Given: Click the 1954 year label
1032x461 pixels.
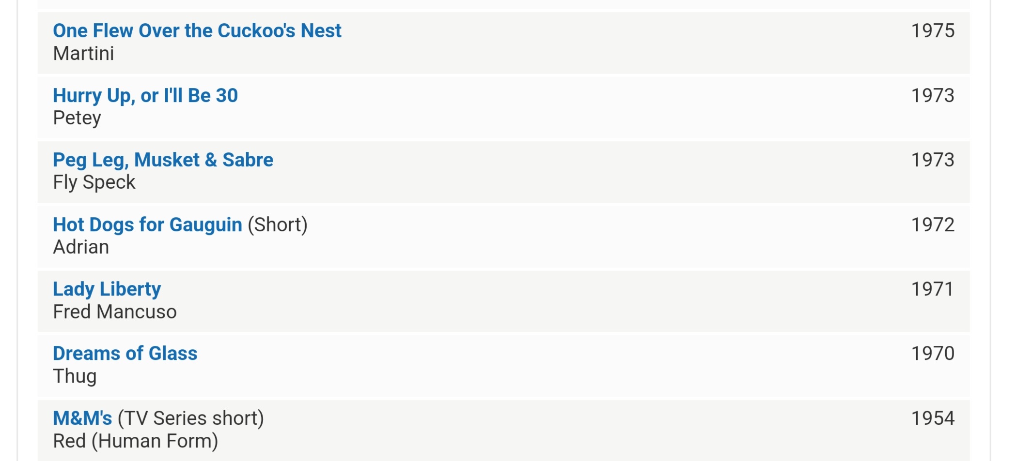Looking at the screenshot, I should click(x=933, y=418).
